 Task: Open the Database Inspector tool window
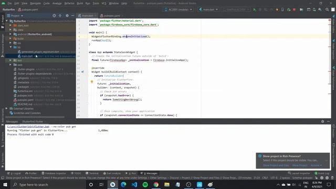(54, 173)
